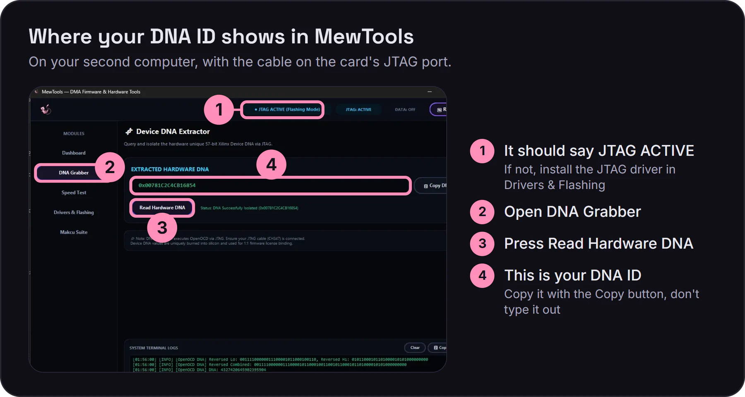Click the subtitle 'On your second computer'
The height and width of the screenshot is (397, 745).
pyautogui.click(x=240, y=62)
